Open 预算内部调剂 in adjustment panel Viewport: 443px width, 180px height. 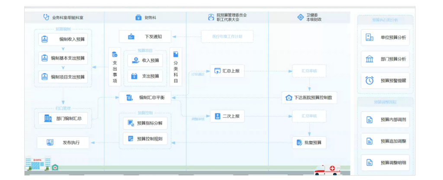click(x=385, y=120)
